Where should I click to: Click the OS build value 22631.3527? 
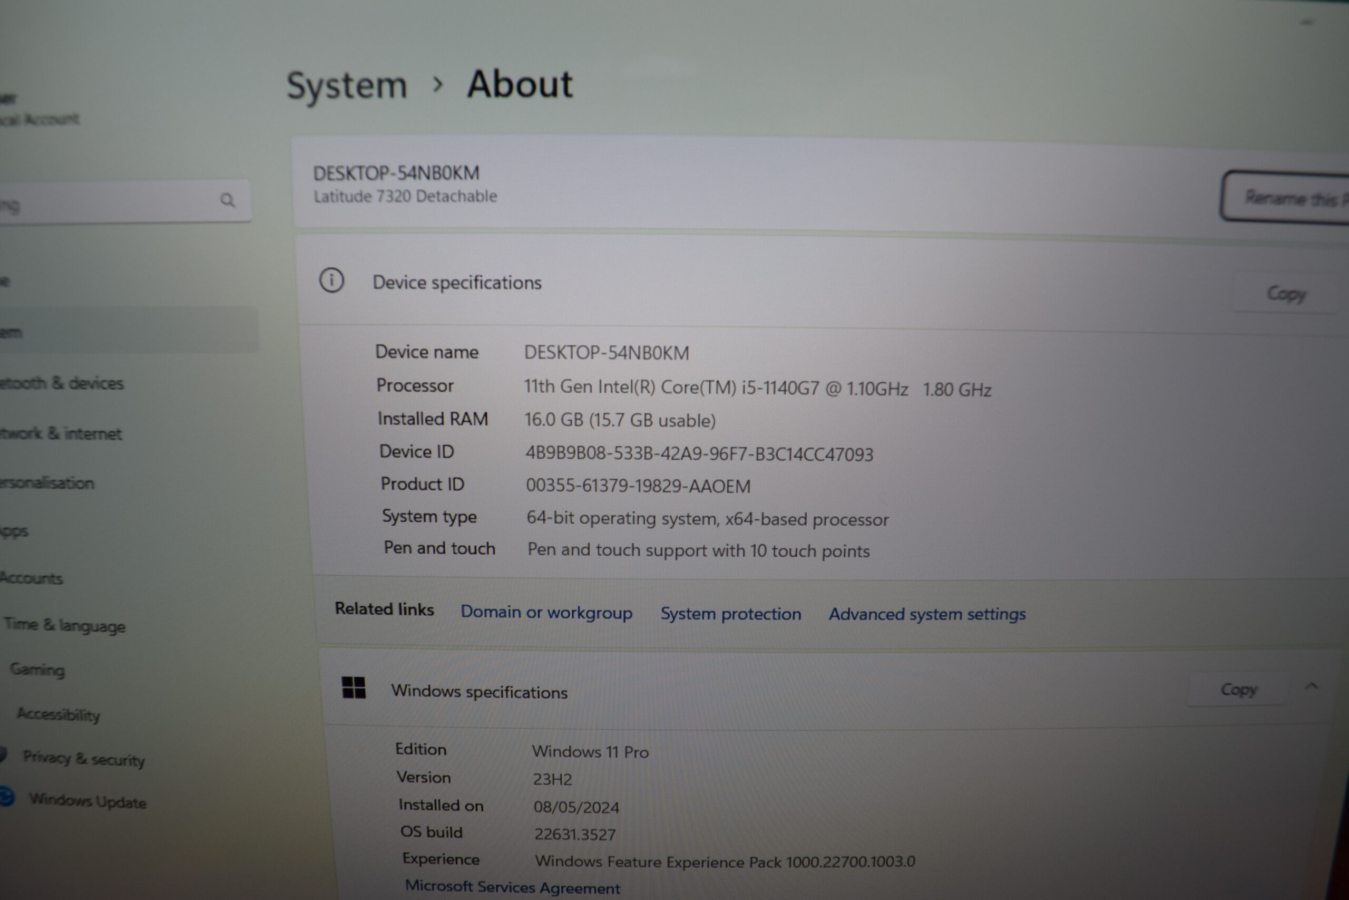(x=575, y=835)
